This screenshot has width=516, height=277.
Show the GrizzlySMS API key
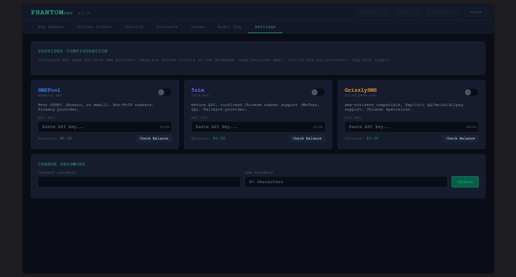click(x=471, y=127)
